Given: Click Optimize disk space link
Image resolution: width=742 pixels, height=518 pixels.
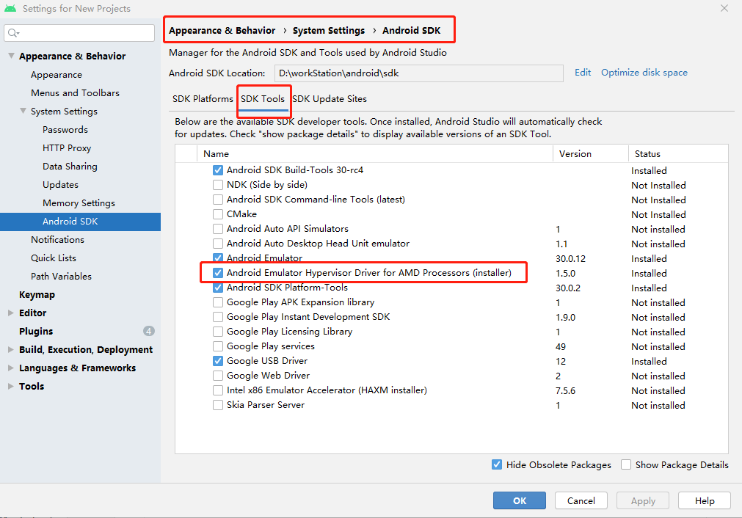Looking at the screenshot, I should (644, 73).
